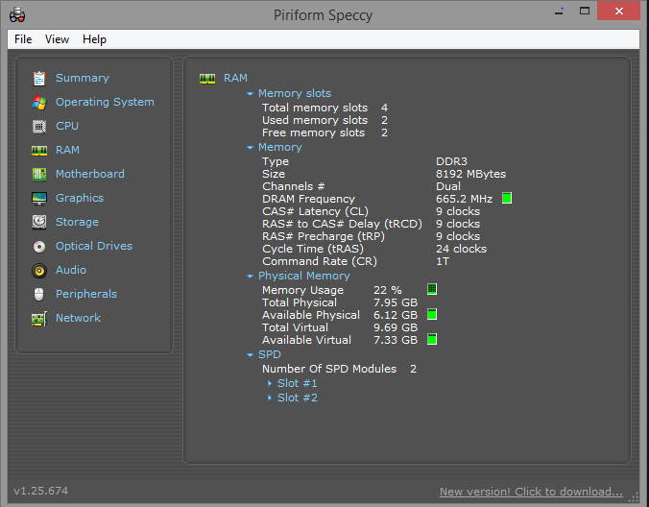Viewport: 649px width, 507px height.
Task: Click the Summary icon in sidebar
Action: pos(39,78)
